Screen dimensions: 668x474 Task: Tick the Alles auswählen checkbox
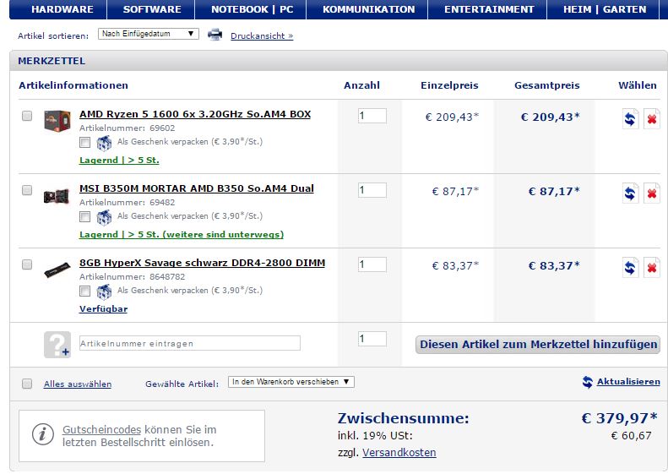(x=27, y=384)
